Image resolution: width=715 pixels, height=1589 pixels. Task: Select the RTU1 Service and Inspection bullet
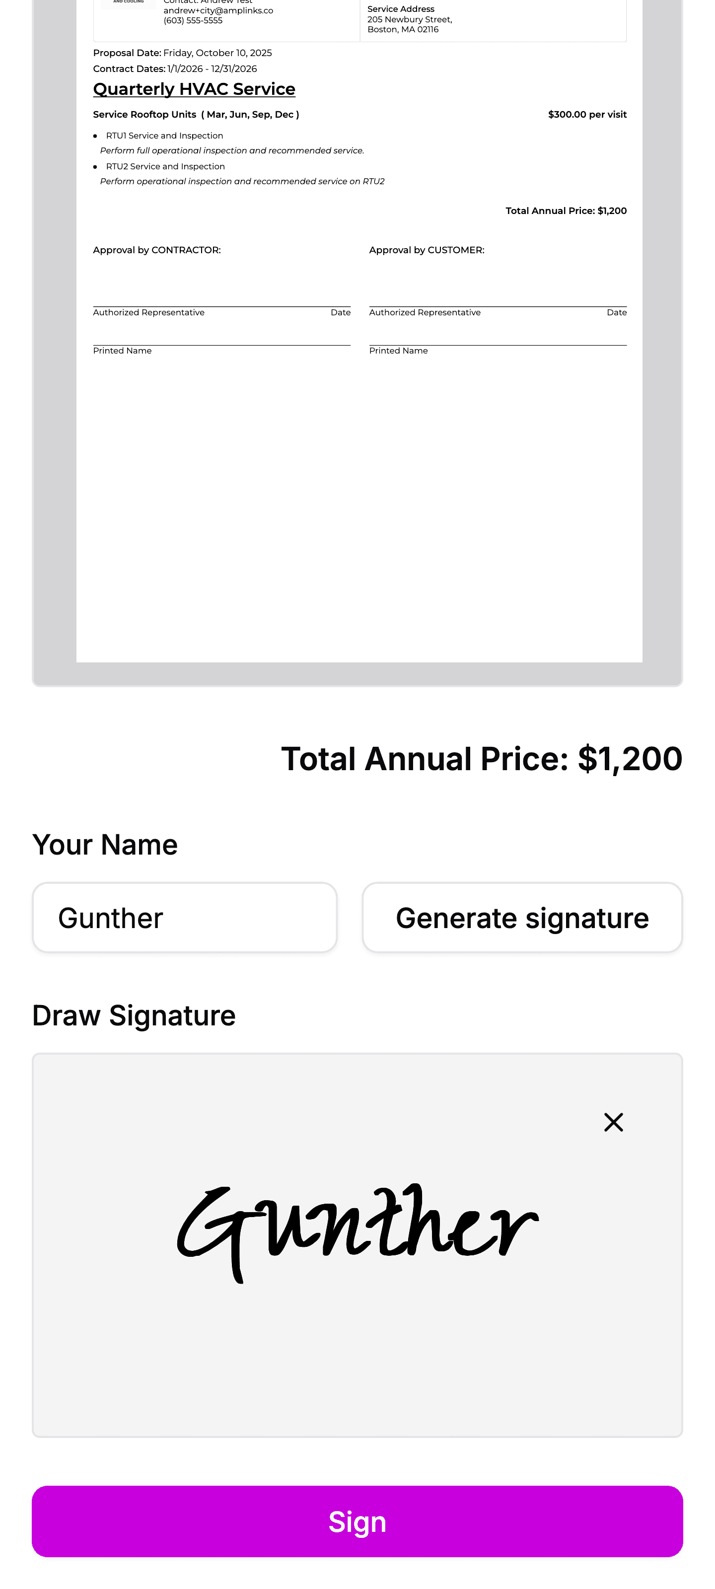pyautogui.click(x=164, y=136)
